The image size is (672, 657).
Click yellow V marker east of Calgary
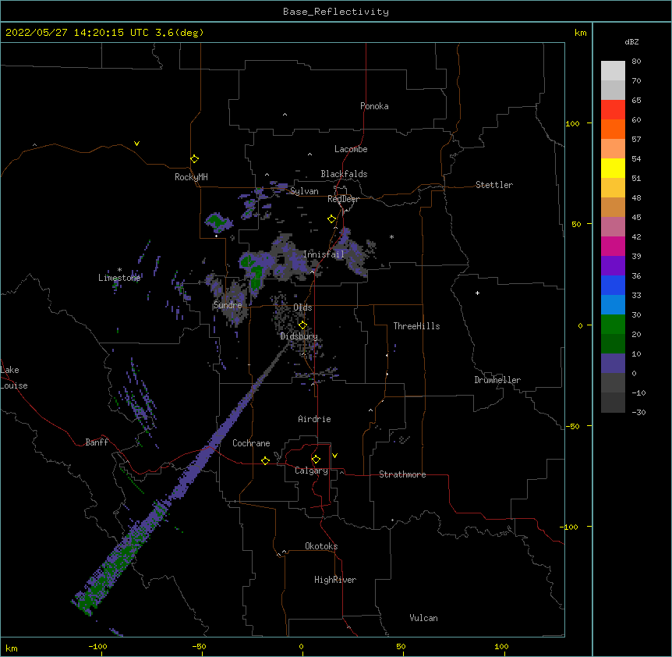334,456
